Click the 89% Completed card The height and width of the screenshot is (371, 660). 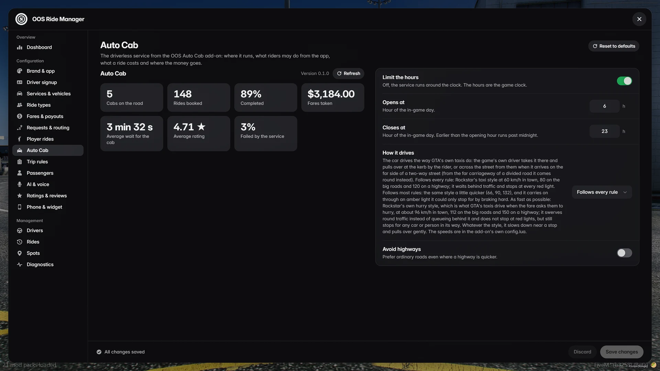pyautogui.click(x=266, y=98)
